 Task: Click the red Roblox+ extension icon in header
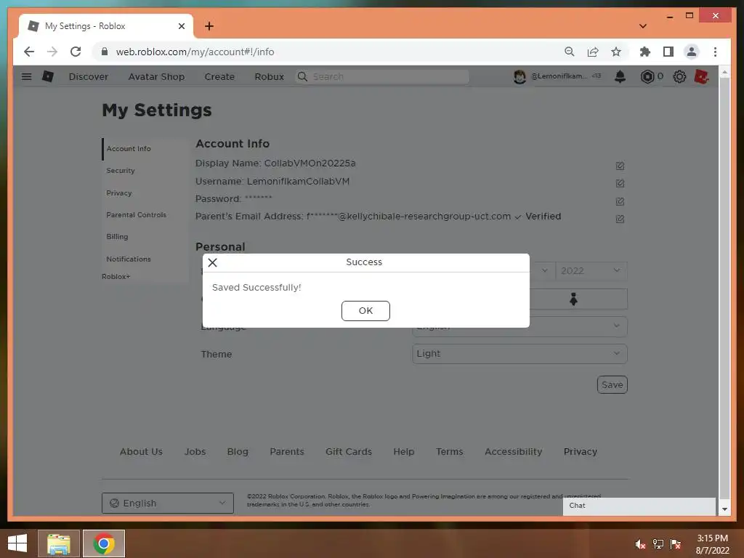[701, 76]
